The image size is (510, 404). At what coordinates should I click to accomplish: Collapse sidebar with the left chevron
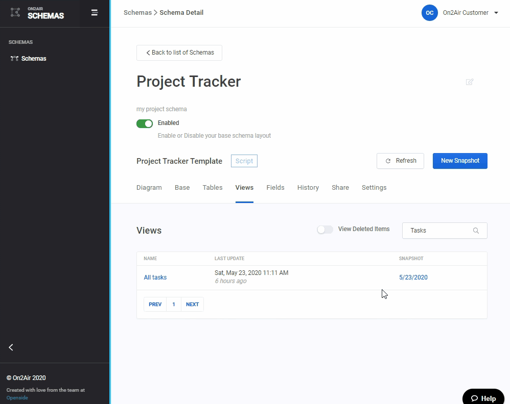tap(11, 347)
